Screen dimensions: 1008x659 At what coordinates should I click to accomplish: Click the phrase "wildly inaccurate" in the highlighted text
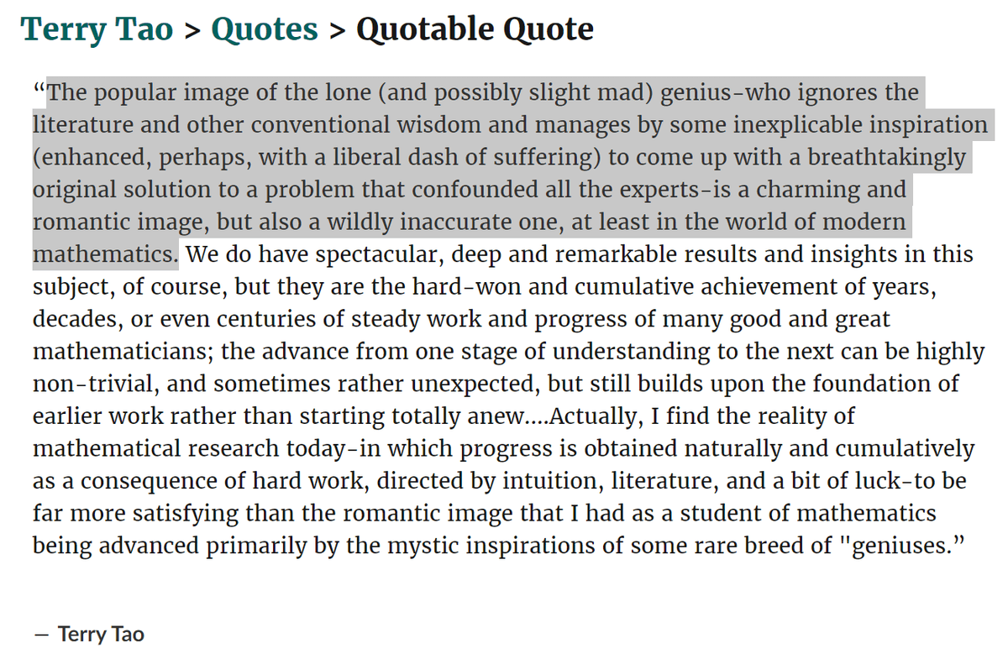click(x=395, y=222)
